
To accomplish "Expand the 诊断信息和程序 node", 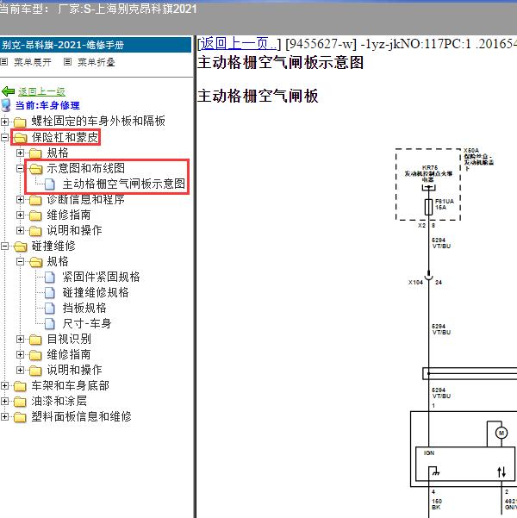I will (20, 200).
